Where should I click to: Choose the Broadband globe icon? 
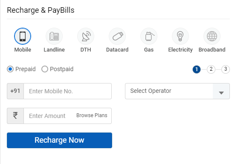pos(212,36)
